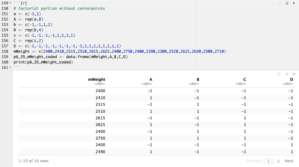This screenshot has width=299, height=167.
Task: Click column C header in table
Action: point(244,80)
